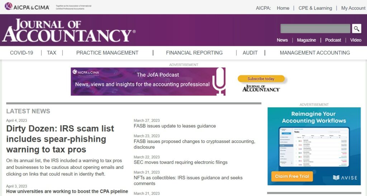Open the AICPA & CIMA logo

tap(27, 6)
